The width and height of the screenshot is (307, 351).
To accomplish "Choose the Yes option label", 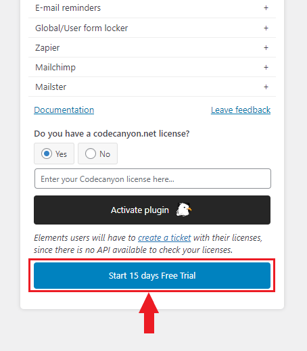I will tap(61, 154).
